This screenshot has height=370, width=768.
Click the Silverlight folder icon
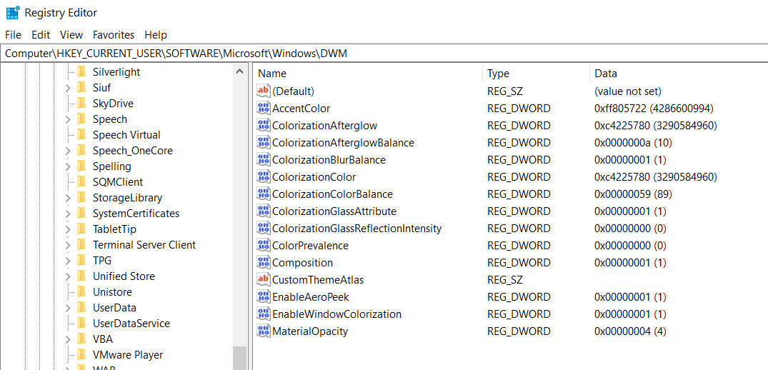tap(81, 72)
